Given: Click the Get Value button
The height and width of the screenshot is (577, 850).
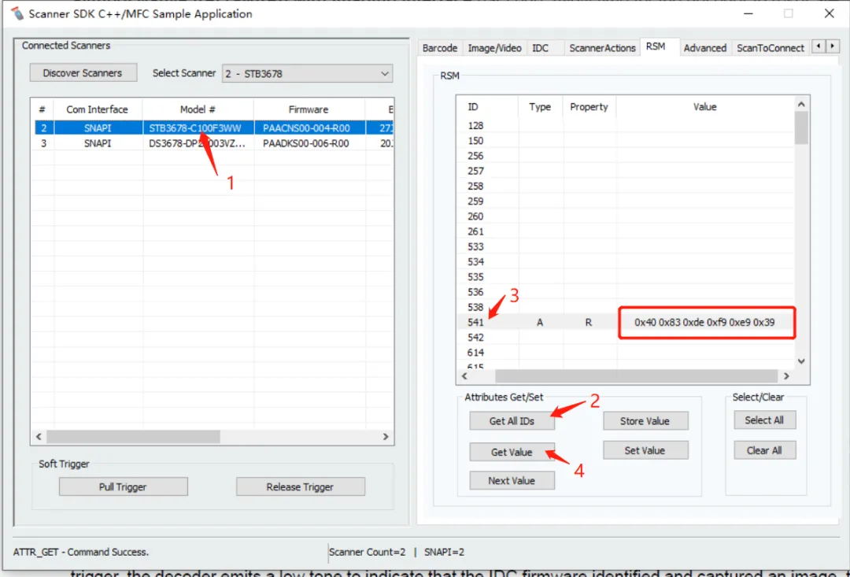Looking at the screenshot, I should [512, 453].
